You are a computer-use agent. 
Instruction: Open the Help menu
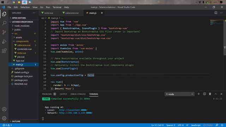tap(66, 7)
